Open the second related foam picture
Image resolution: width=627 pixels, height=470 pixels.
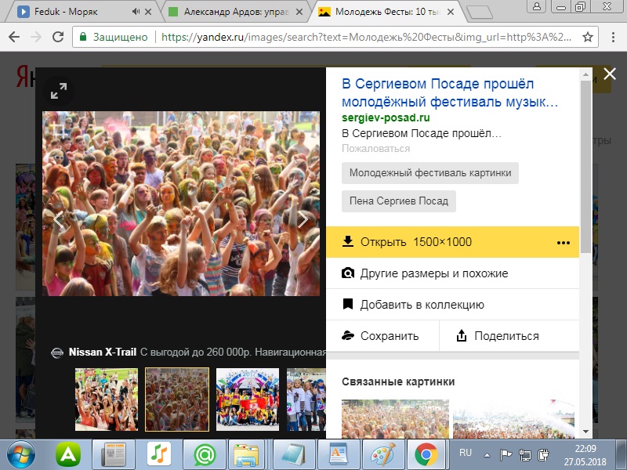pos(514,419)
